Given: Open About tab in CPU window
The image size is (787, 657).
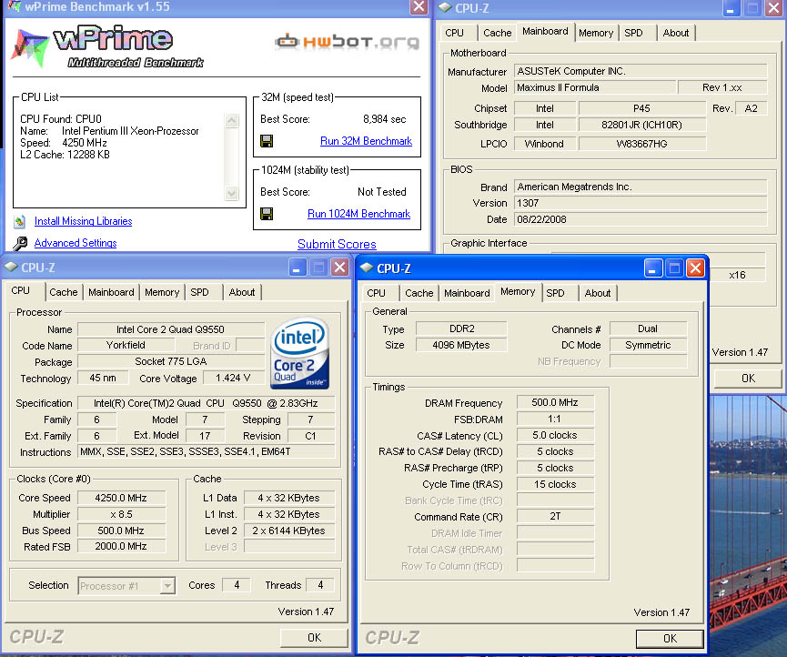Looking at the screenshot, I should click(x=242, y=292).
